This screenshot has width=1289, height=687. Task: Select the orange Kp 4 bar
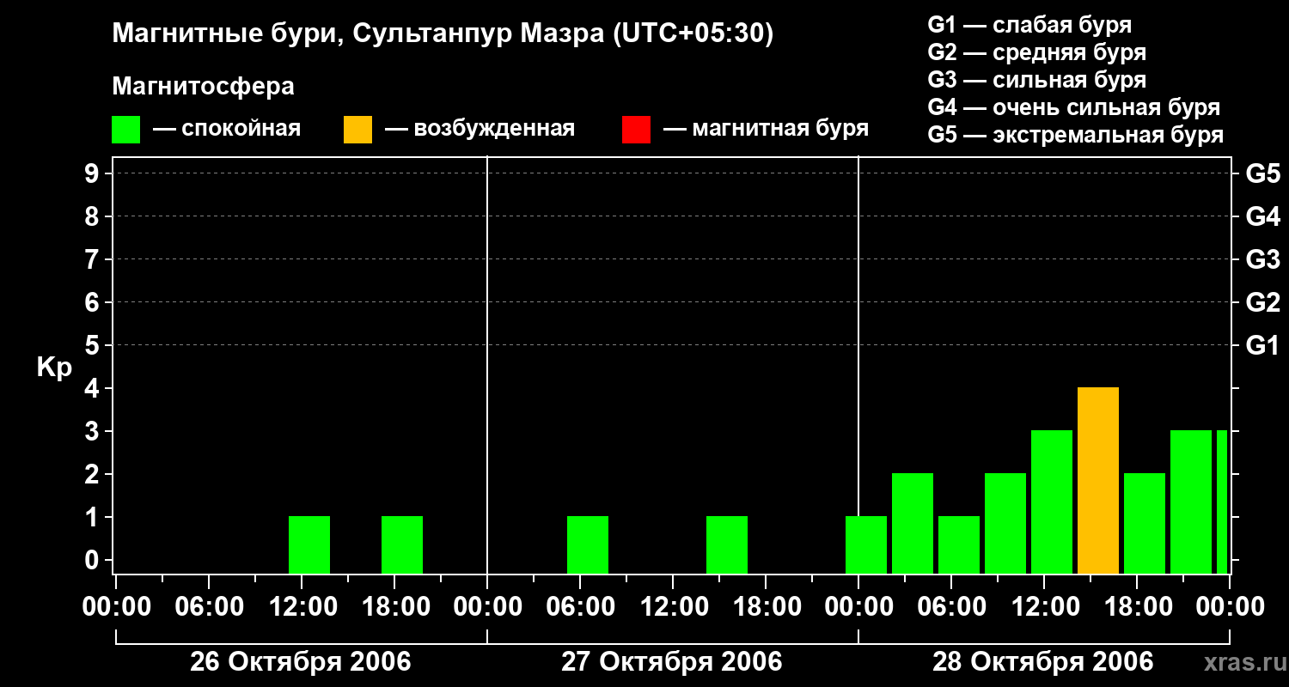[1097, 480]
